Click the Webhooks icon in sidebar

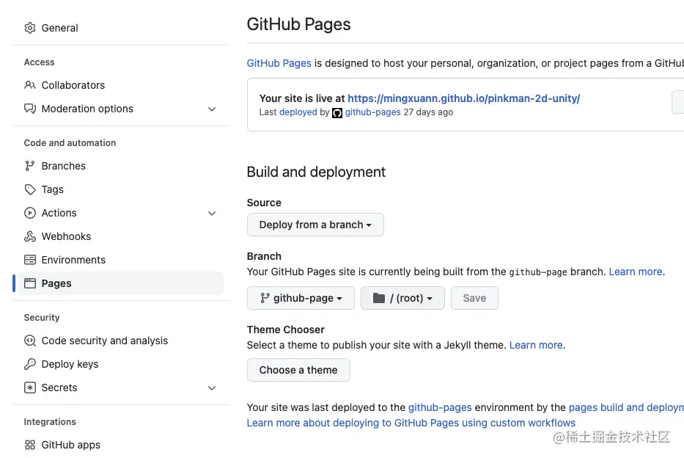pyautogui.click(x=30, y=236)
